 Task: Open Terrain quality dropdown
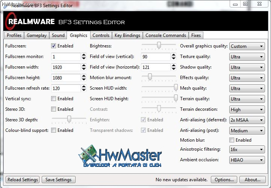247,99
